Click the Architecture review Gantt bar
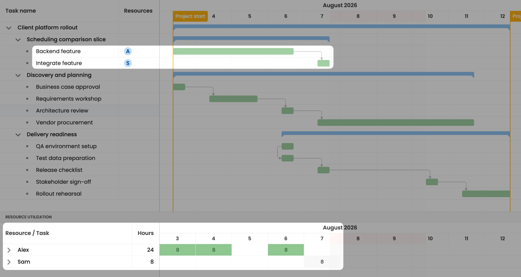Screen dimensions: 521x277 pyautogui.click(x=287, y=110)
